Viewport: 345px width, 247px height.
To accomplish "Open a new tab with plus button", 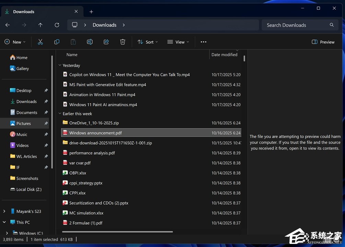I will coord(91,12).
